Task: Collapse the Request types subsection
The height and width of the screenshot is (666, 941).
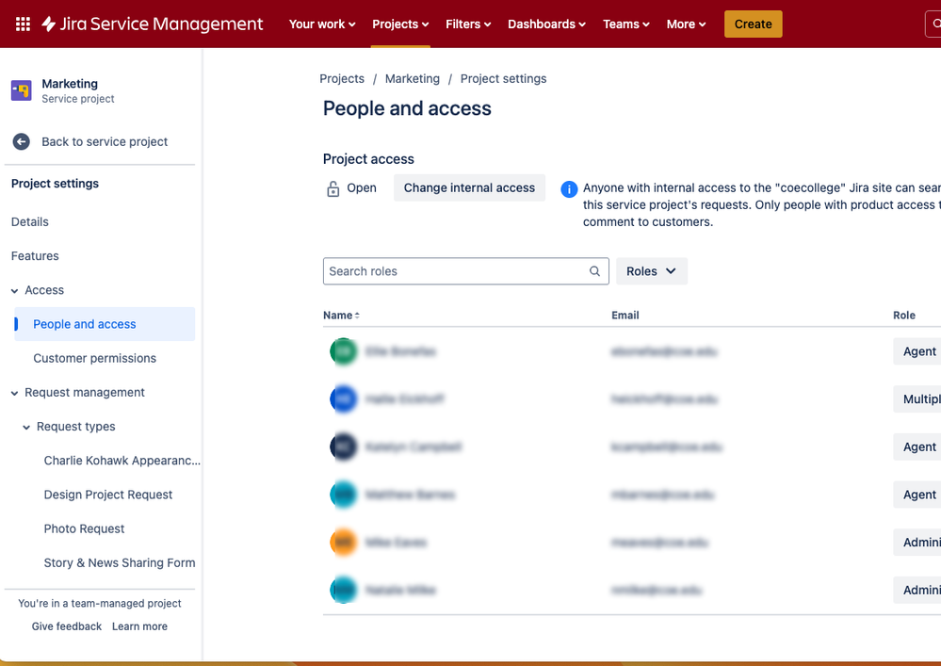Action: click(26, 428)
